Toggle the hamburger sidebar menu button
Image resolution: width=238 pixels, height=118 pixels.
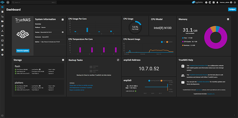click(x=8, y=2)
